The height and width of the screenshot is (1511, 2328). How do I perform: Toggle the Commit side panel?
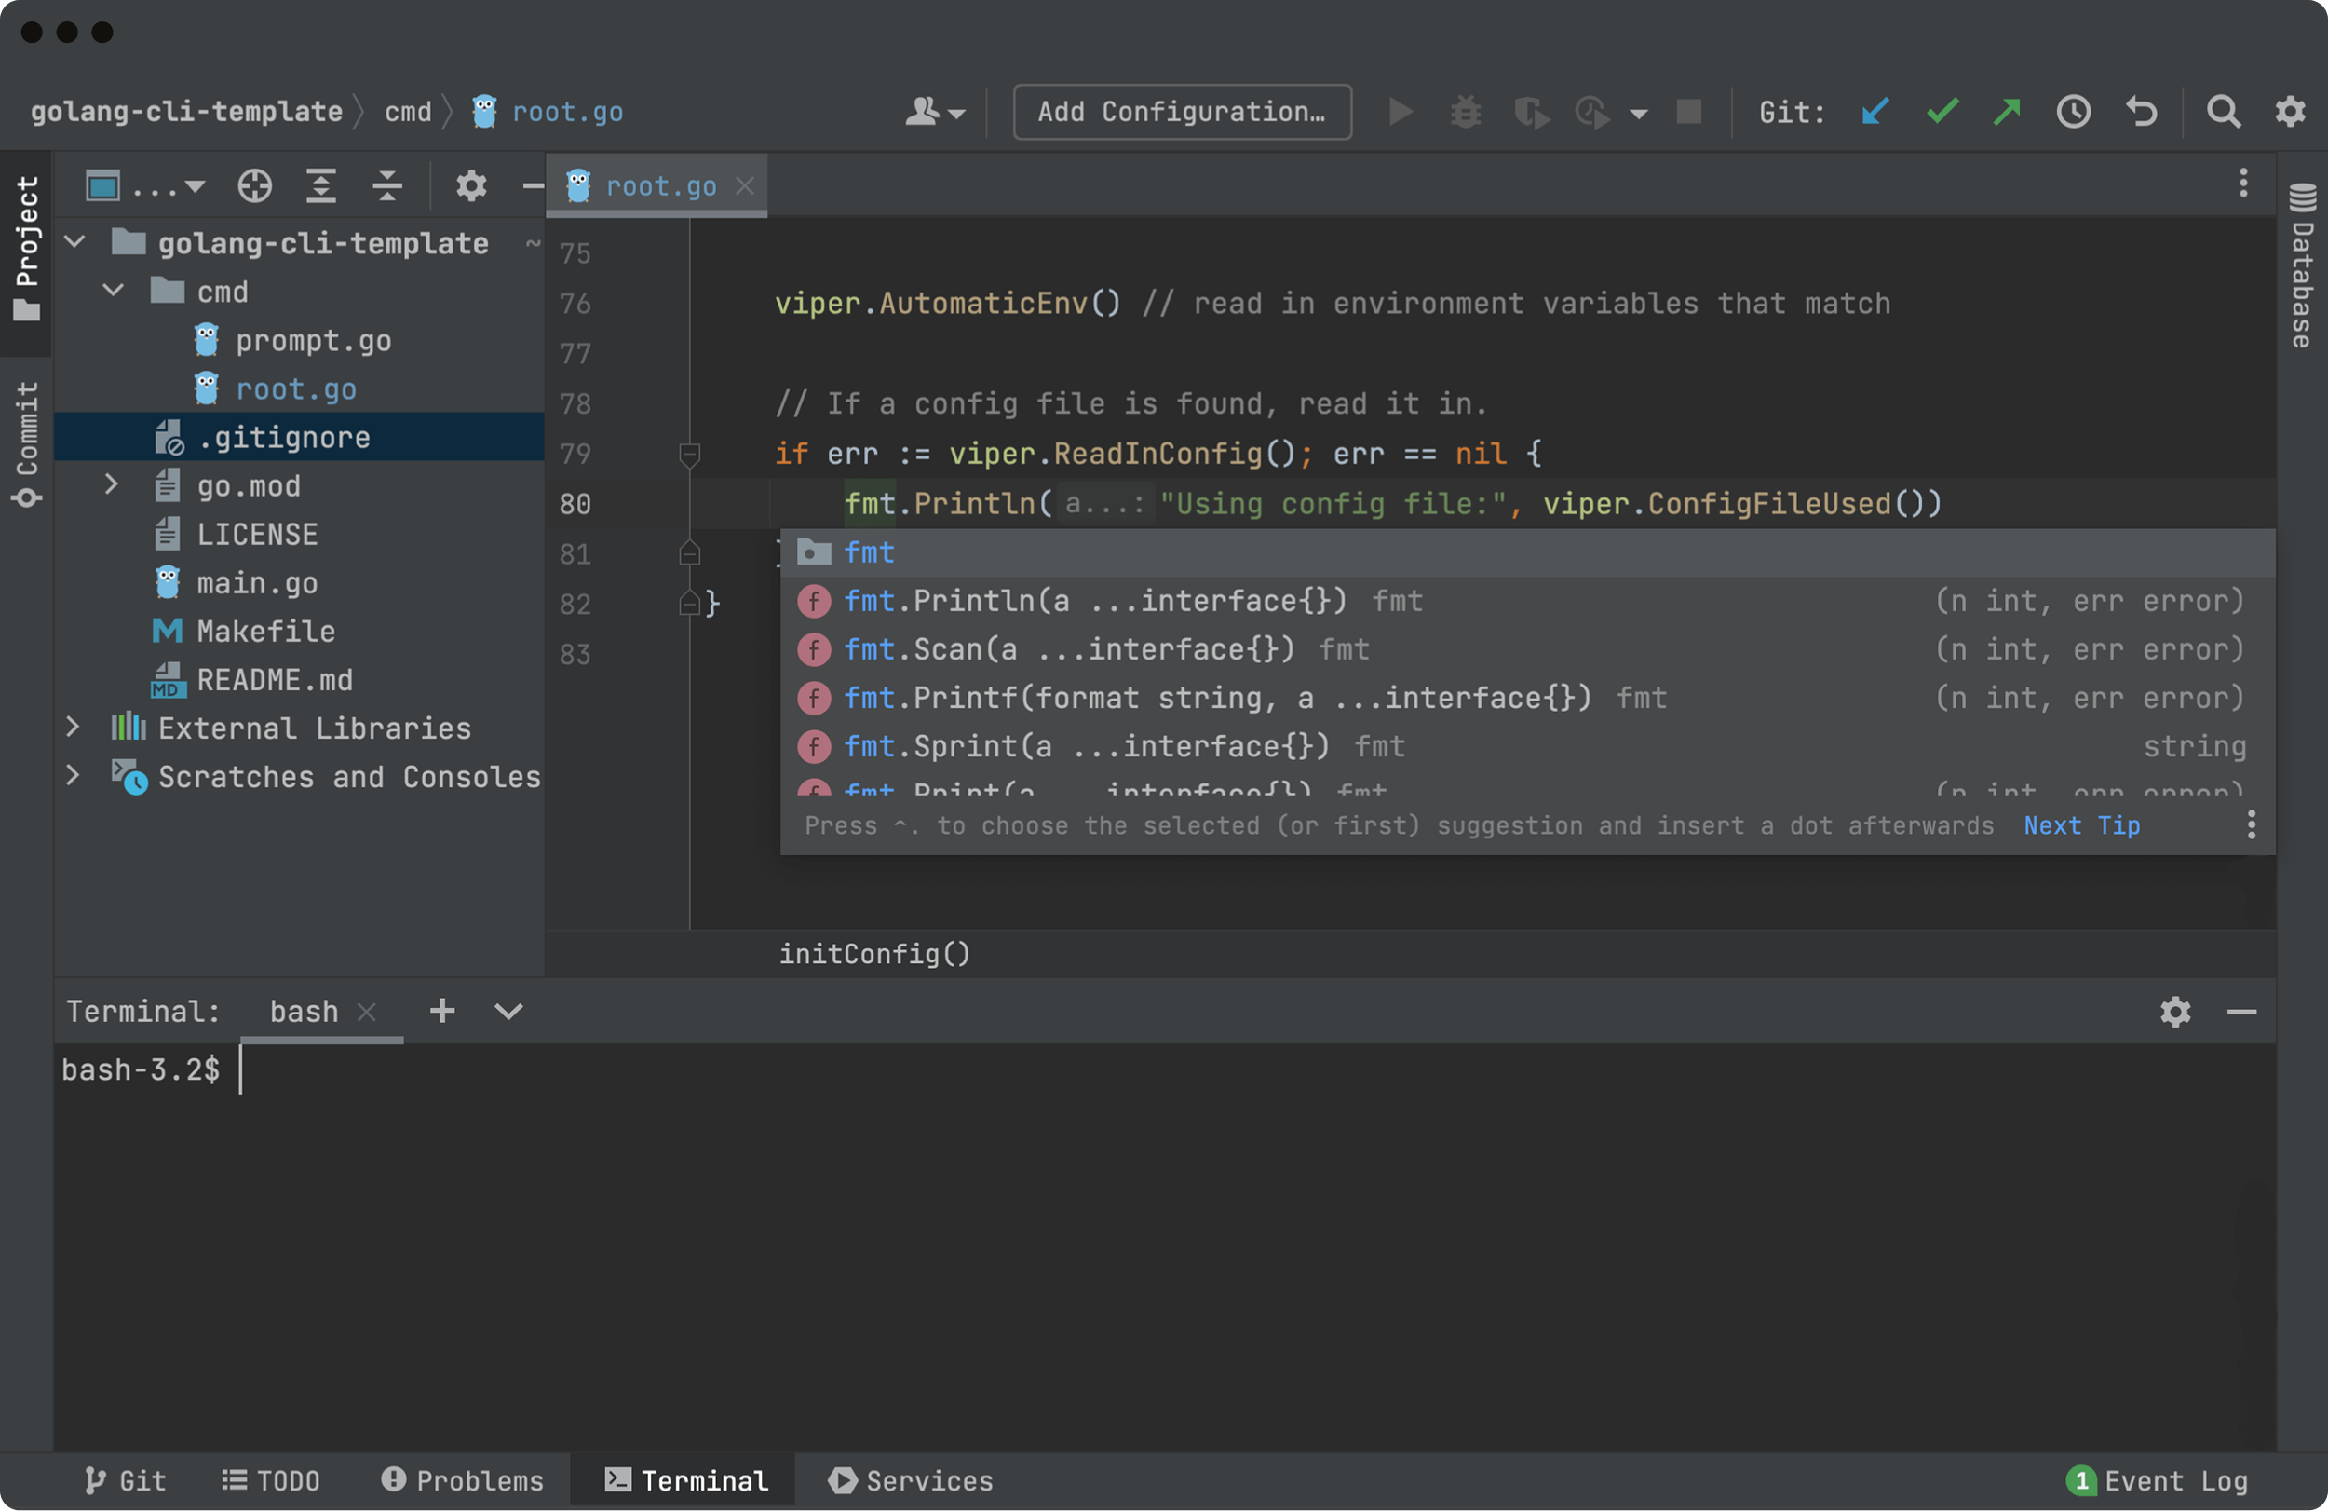pyautogui.click(x=26, y=442)
